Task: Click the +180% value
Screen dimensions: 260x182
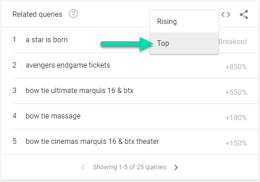Action: coord(236,118)
